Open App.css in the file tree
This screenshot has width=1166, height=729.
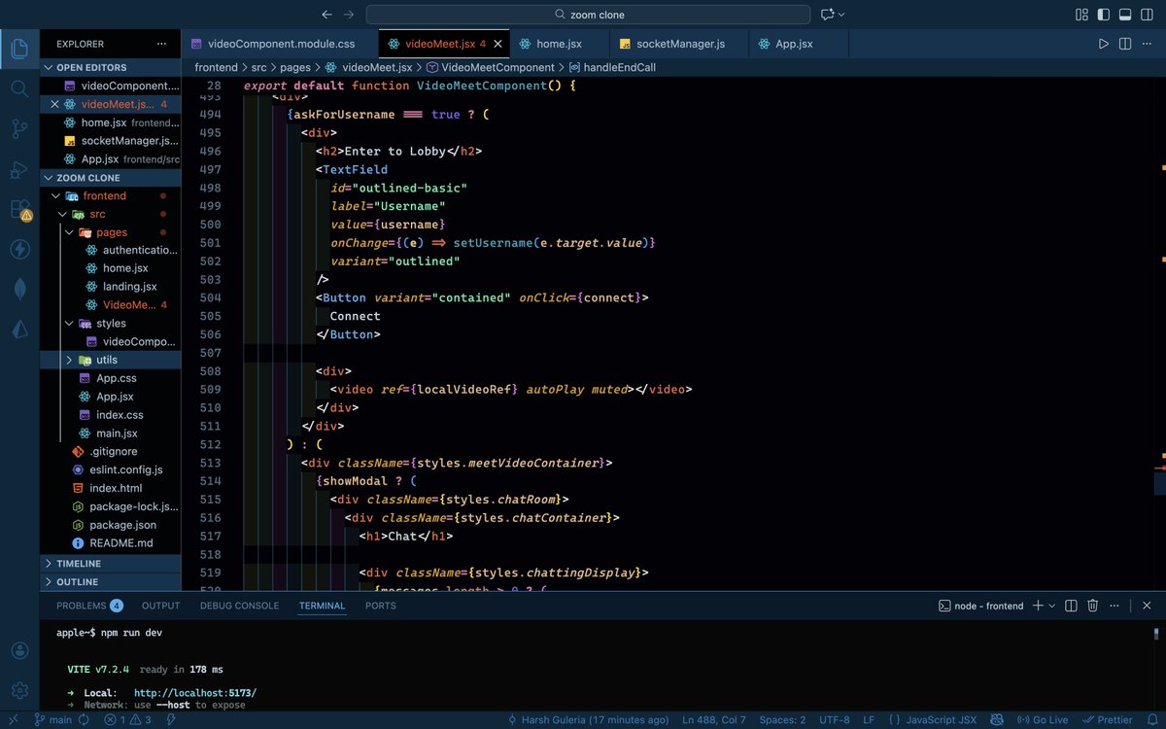pyautogui.click(x=110, y=378)
